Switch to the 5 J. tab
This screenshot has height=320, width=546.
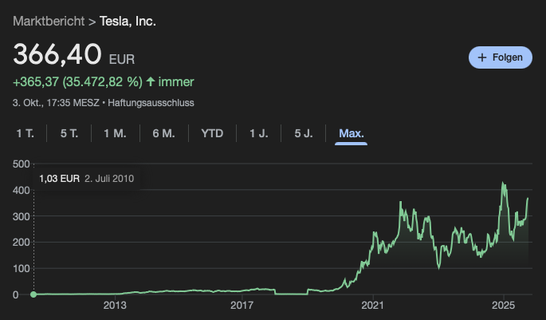click(303, 133)
